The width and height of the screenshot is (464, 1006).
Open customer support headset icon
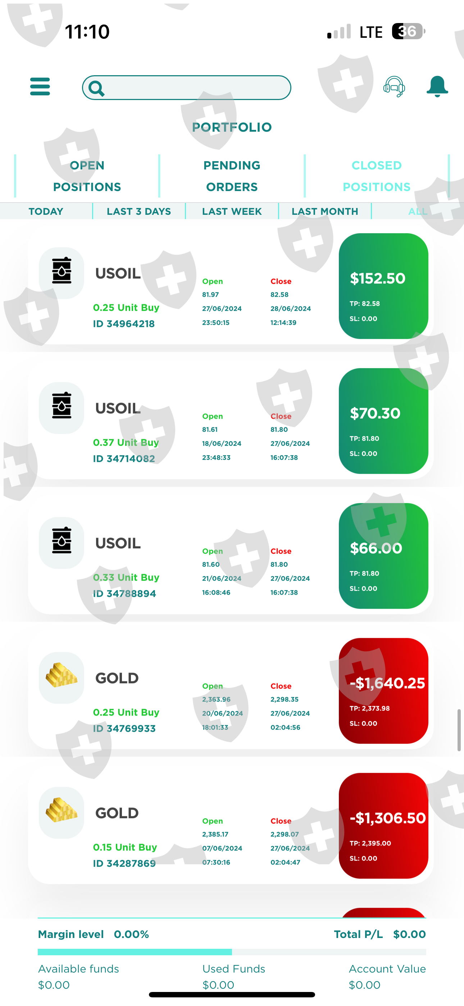394,86
